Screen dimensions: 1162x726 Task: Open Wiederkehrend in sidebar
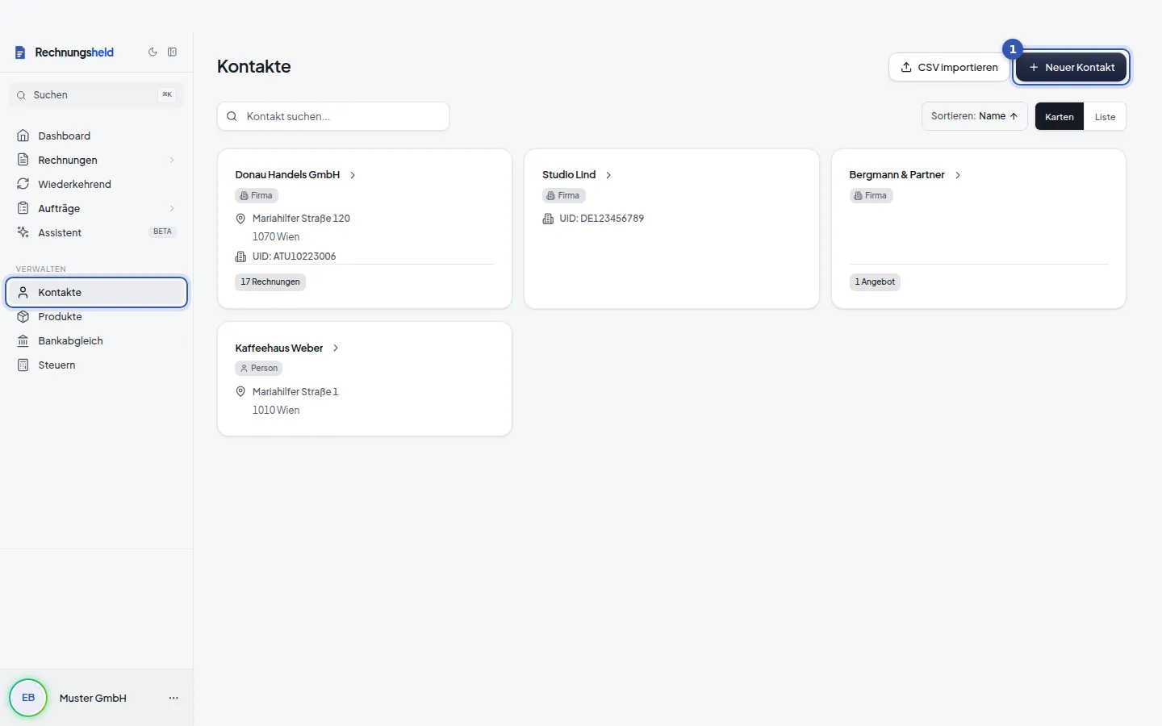(x=97, y=184)
